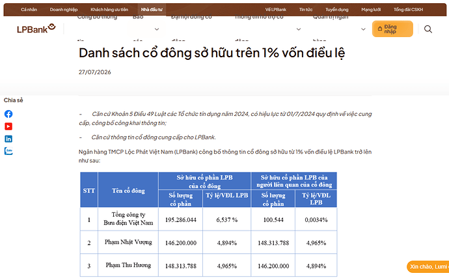Screen dimensions: 449x280
Task: Click the 6,537 % ratio cell
Action: click(x=227, y=220)
